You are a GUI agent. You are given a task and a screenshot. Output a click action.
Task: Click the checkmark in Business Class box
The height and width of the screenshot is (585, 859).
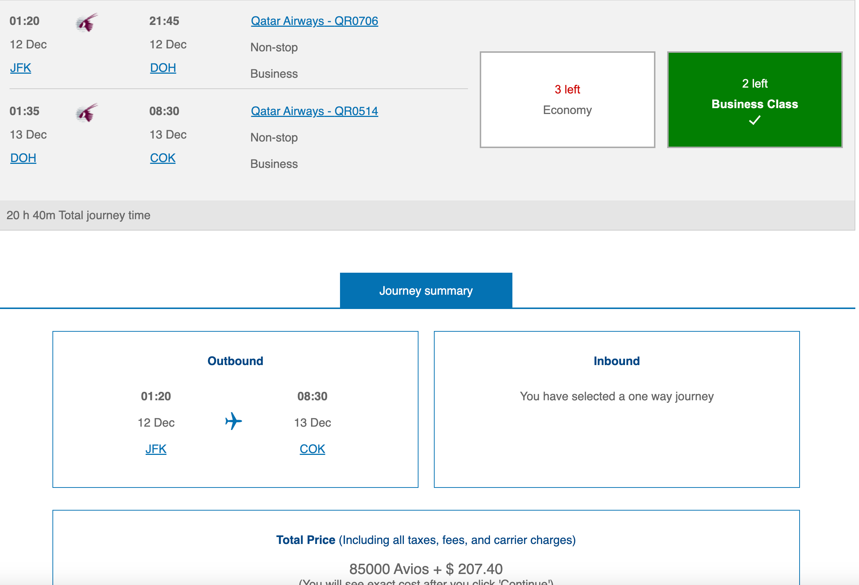(x=754, y=120)
